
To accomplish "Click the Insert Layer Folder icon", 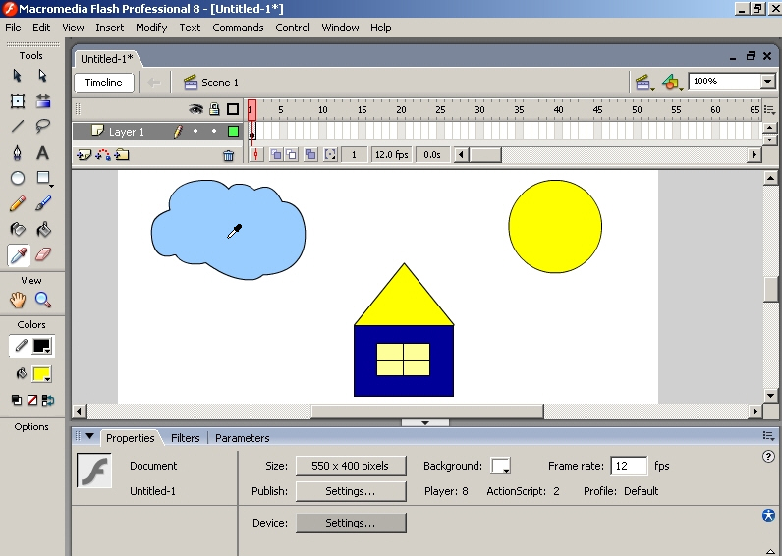I will pyautogui.click(x=122, y=155).
